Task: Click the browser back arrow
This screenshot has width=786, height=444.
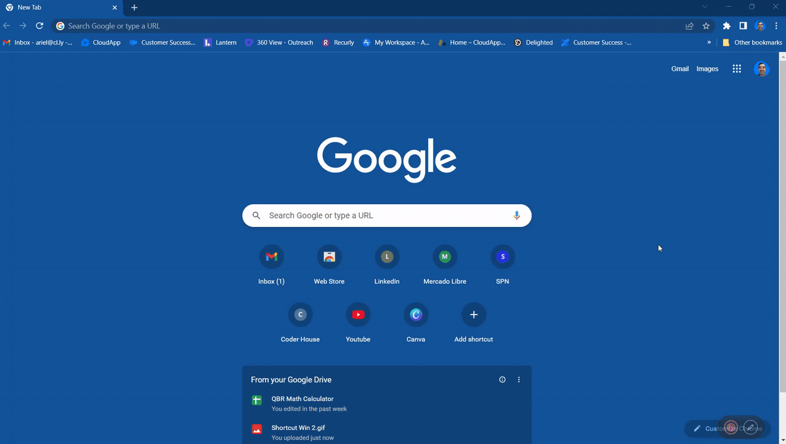Action: coord(7,26)
